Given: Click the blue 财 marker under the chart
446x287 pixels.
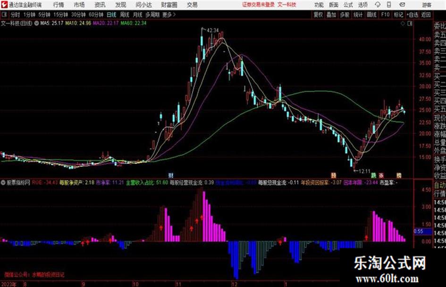Looking at the screenshot, I should 171,175.
